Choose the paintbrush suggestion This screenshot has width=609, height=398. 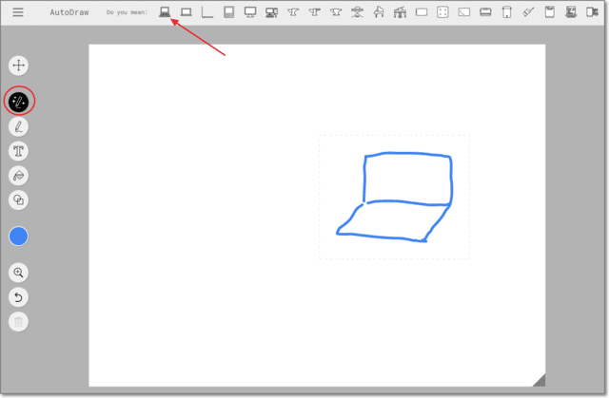coord(528,12)
